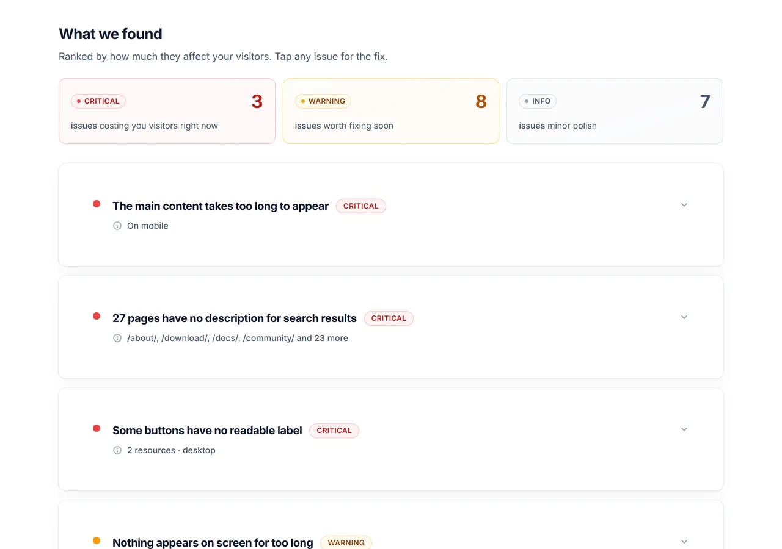Screen dimensions: 782x549
Task: Expand the 27 pages no description issue
Action: click(x=684, y=317)
